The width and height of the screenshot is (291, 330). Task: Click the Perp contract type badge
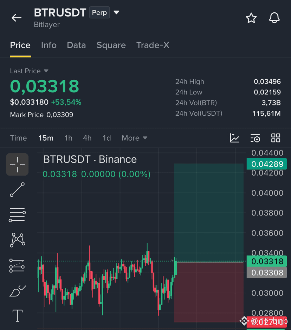99,12
